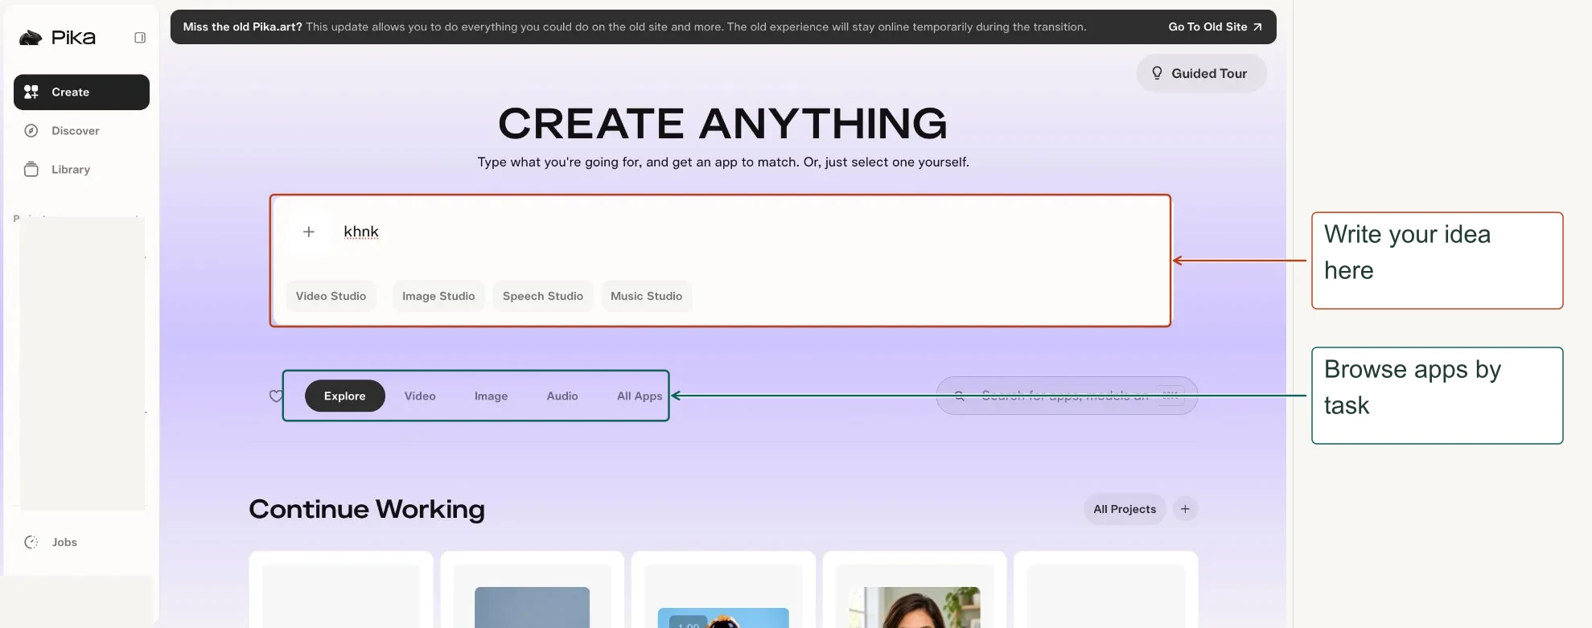Start the Guided Tour
Viewport: 1592px width, 628px height.
[x=1201, y=73]
